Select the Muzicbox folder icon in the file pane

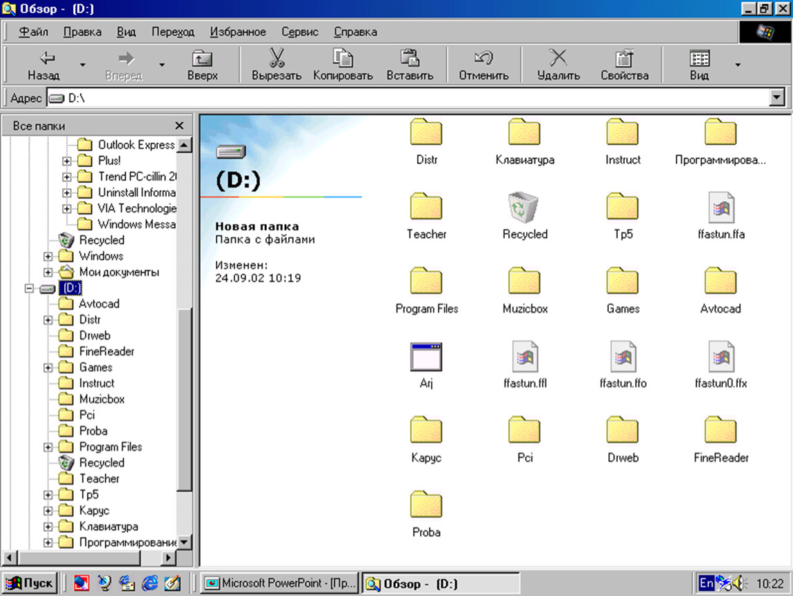click(525, 281)
